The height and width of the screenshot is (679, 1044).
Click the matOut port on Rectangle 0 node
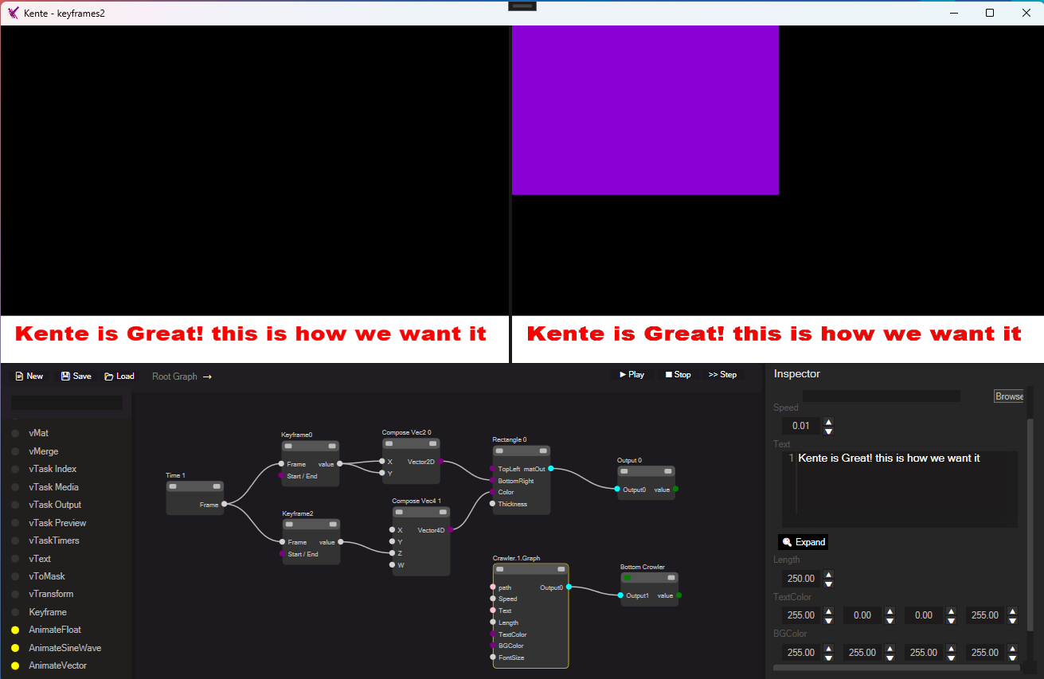(551, 469)
